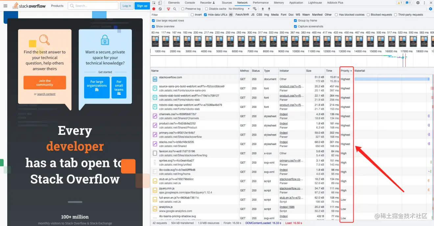434x226 pixels.
Task: Check the Blocked requests checkbox
Action: point(368,15)
